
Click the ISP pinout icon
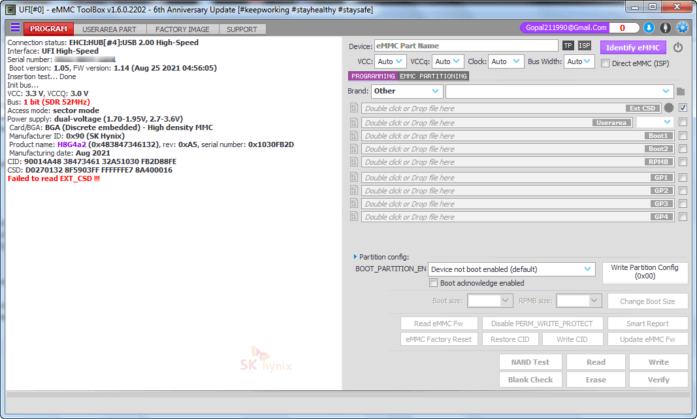point(584,45)
